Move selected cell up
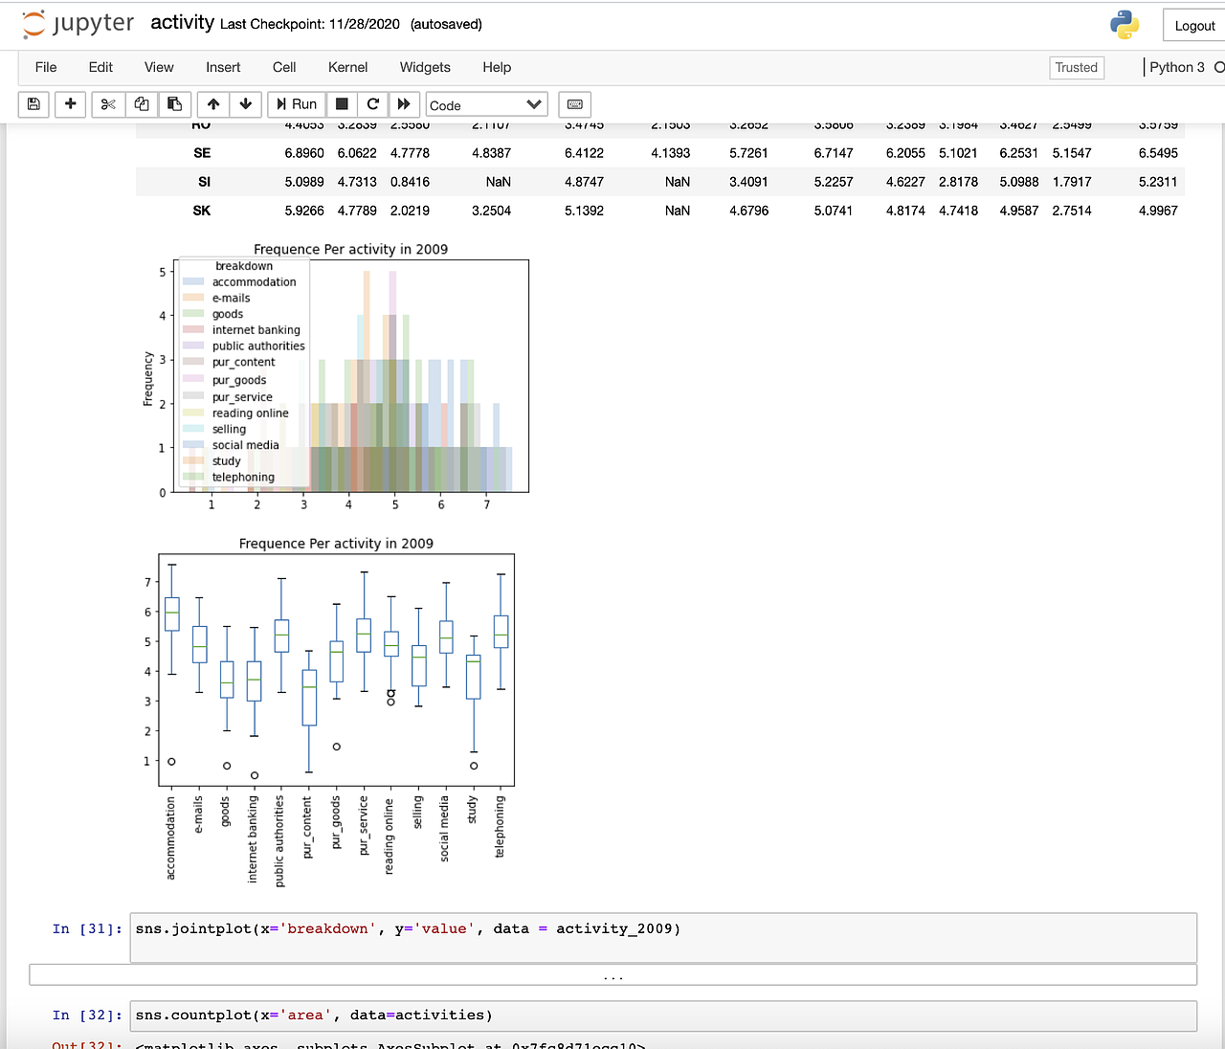 [x=213, y=104]
